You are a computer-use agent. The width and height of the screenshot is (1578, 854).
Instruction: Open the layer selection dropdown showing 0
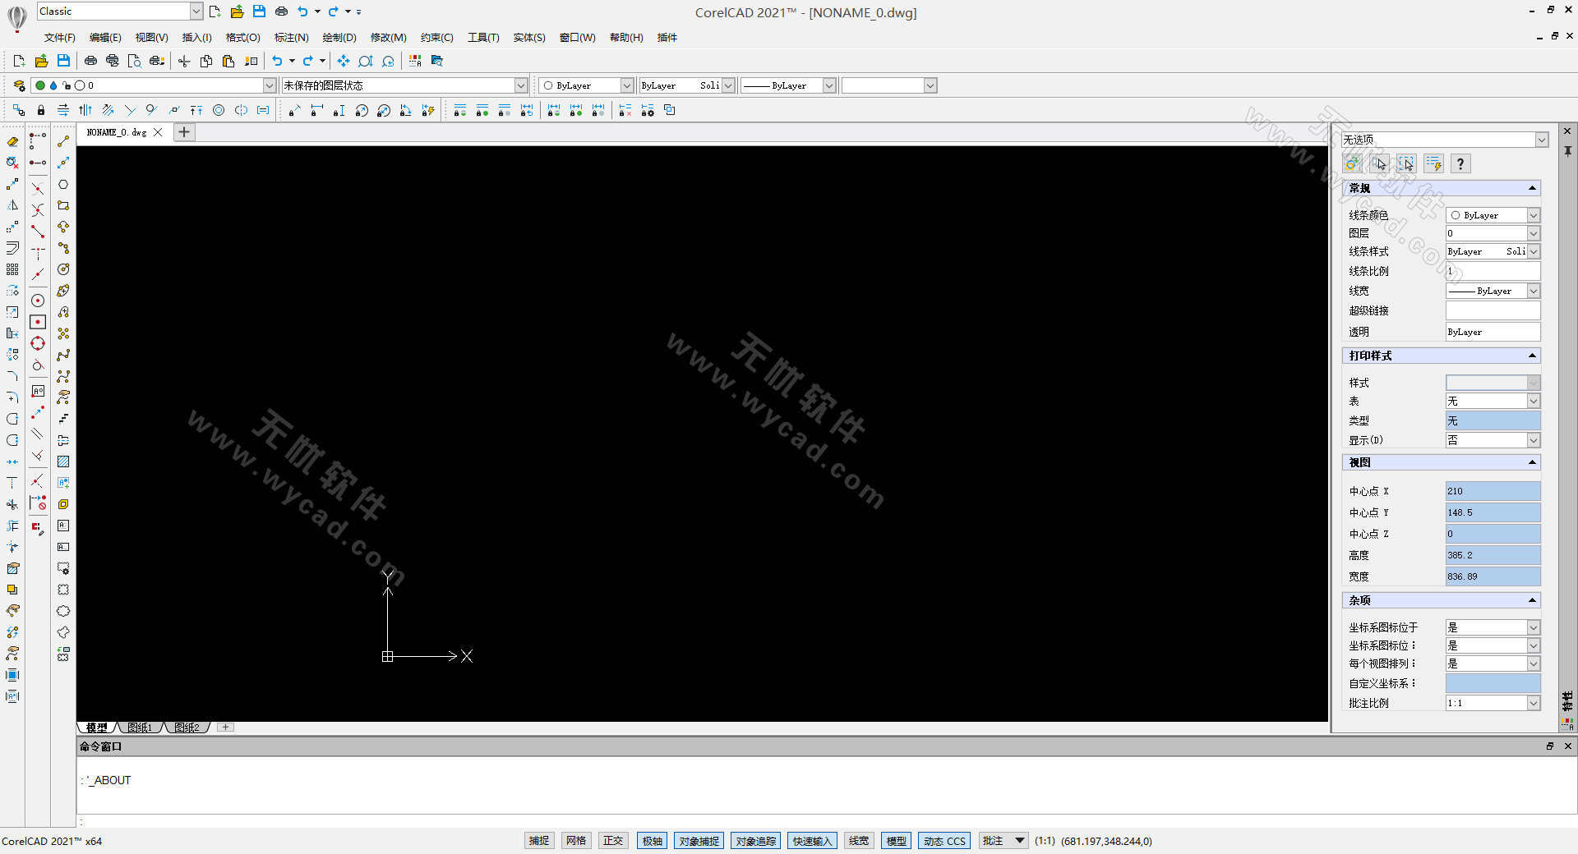click(x=270, y=85)
